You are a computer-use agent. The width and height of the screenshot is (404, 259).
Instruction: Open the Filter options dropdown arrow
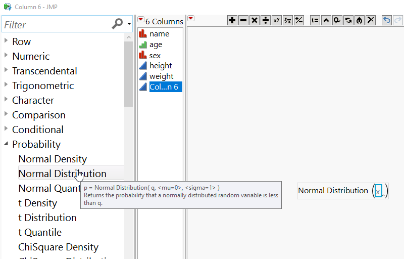click(129, 24)
